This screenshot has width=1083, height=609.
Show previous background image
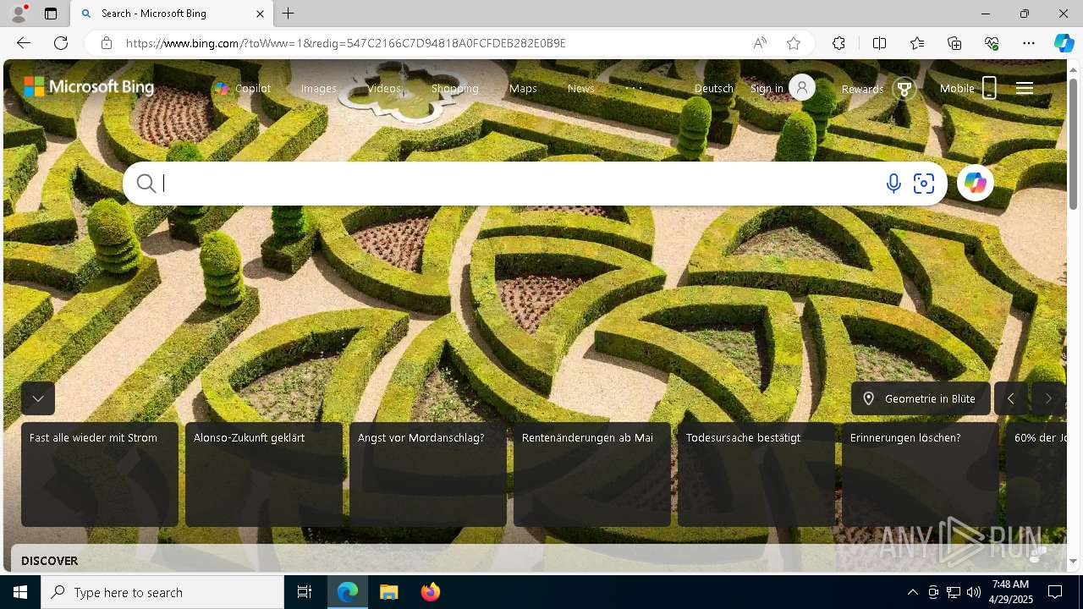point(1011,398)
